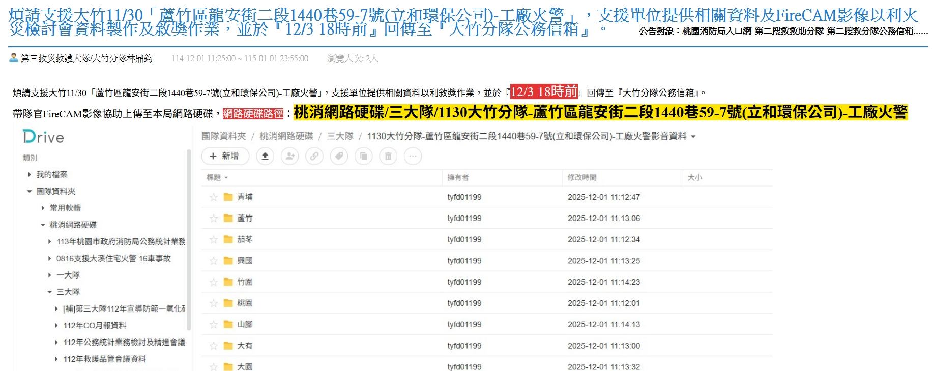This screenshot has height=371, width=933.
Task: Expand the 我的檔案 tree node
Action: (x=30, y=174)
